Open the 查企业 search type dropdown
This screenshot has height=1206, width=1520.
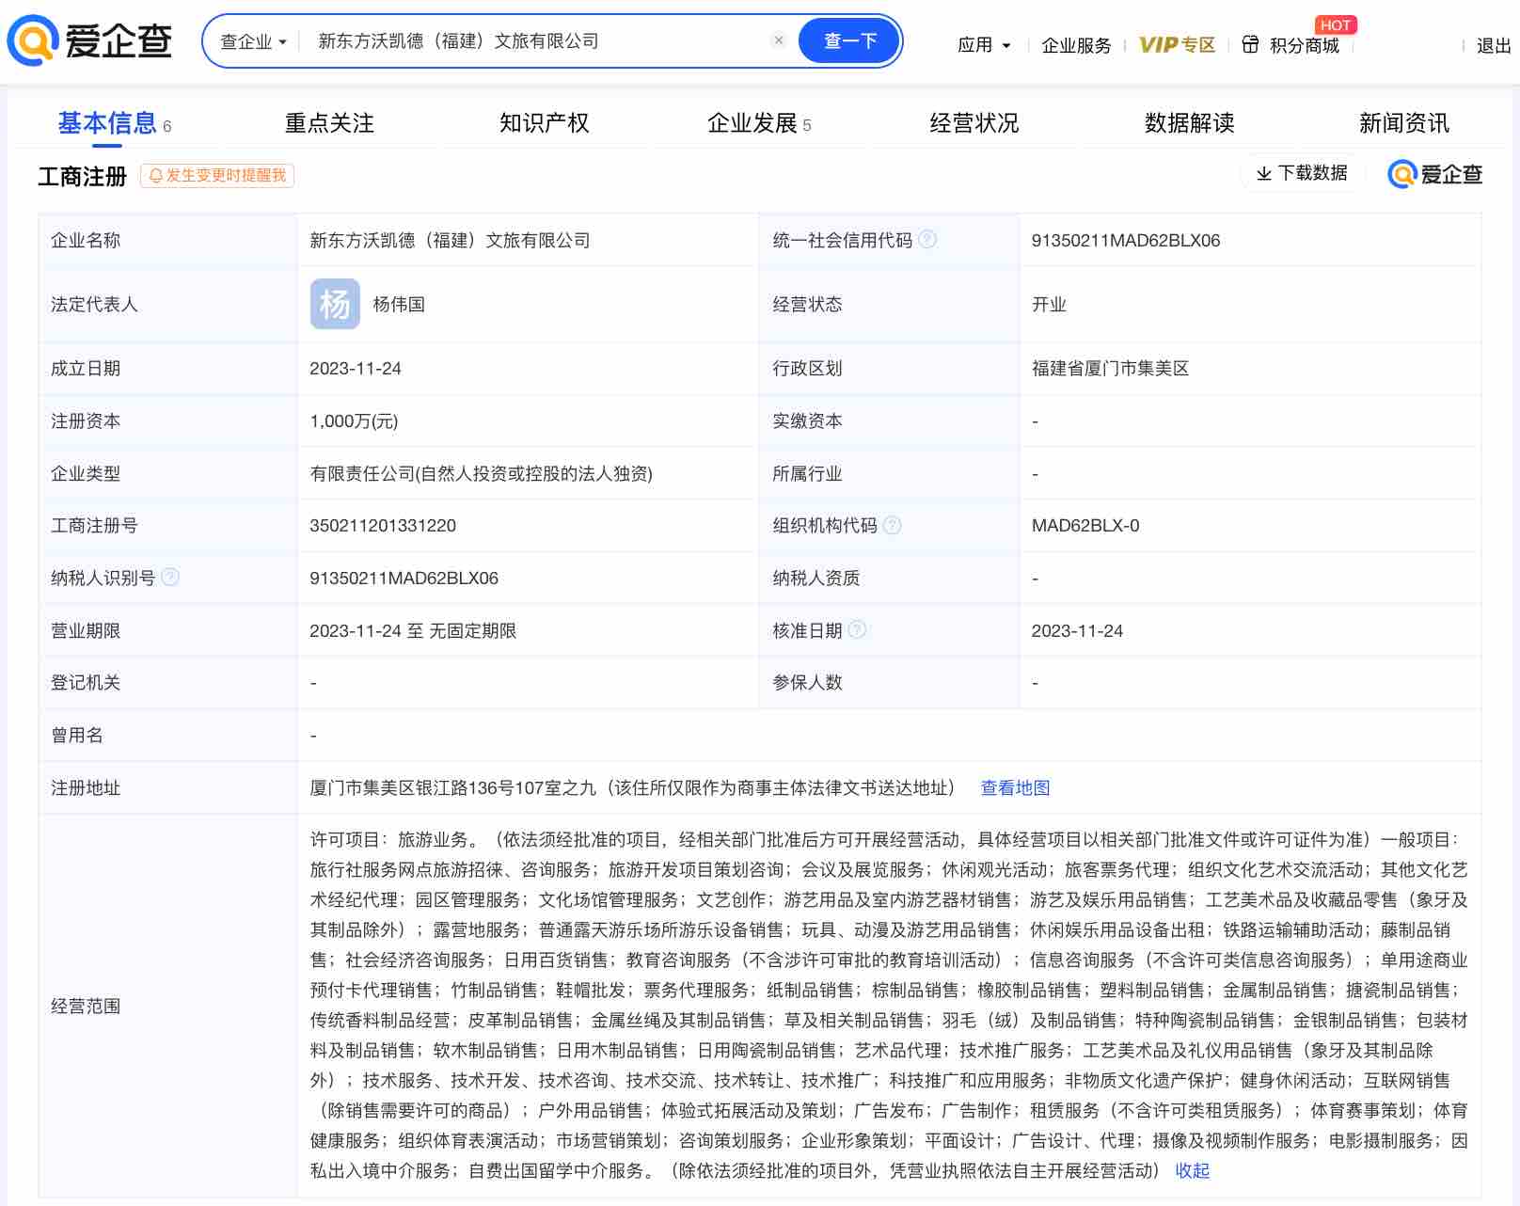253,41
